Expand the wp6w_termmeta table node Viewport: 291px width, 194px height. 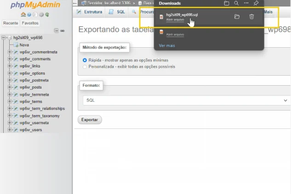tap(9, 94)
